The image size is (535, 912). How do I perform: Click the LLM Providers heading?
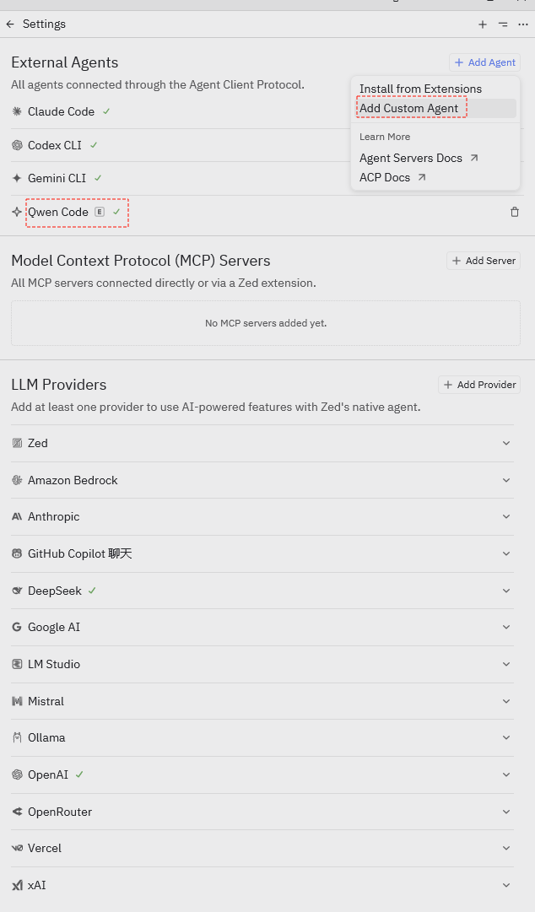coord(59,385)
